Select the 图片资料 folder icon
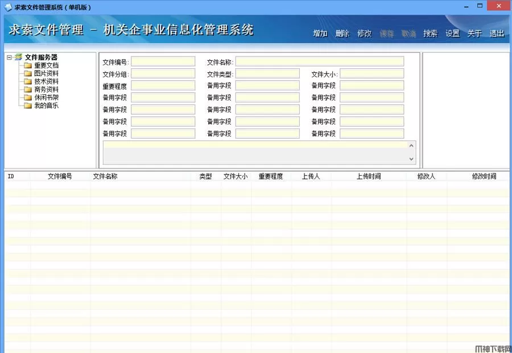 click(28, 73)
